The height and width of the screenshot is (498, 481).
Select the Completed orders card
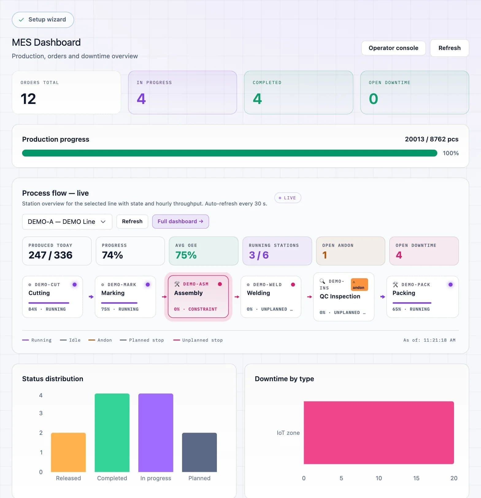(298, 92)
